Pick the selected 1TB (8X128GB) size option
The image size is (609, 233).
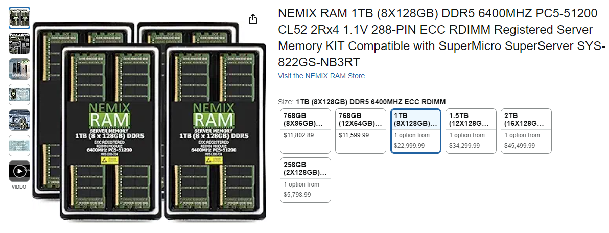[x=416, y=131]
